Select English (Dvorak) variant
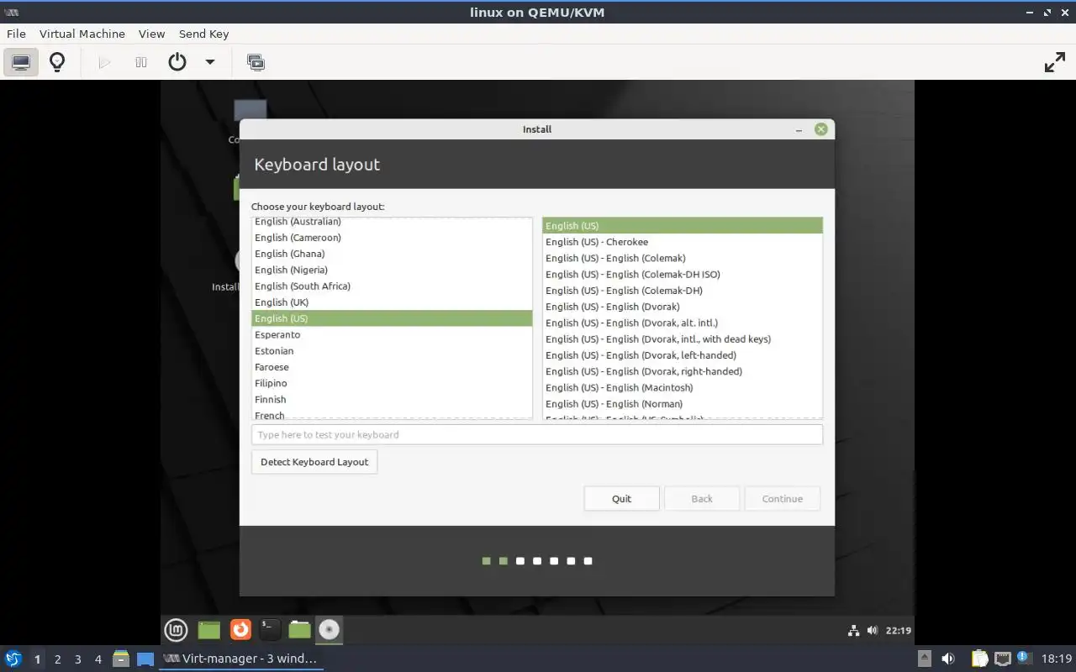Screen dimensions: 1076x672 pyautogui.click(x=683, y=307)
